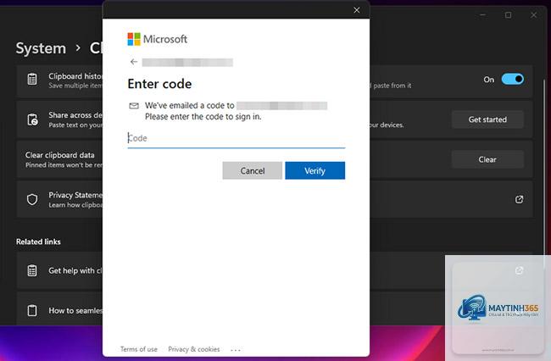The height and width of the screenshot is (361, 551).
Task: Click the On label beside clipboard toggle
Action: (x=489, y=80)
